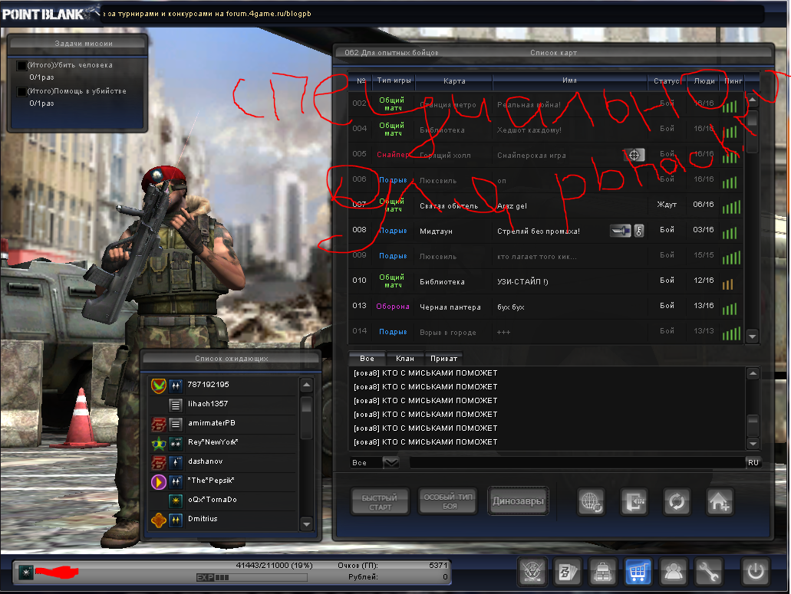Open the inventory backpack icon
The height and width of the screenshot is (594, 791).
click(x=603, y=572)
